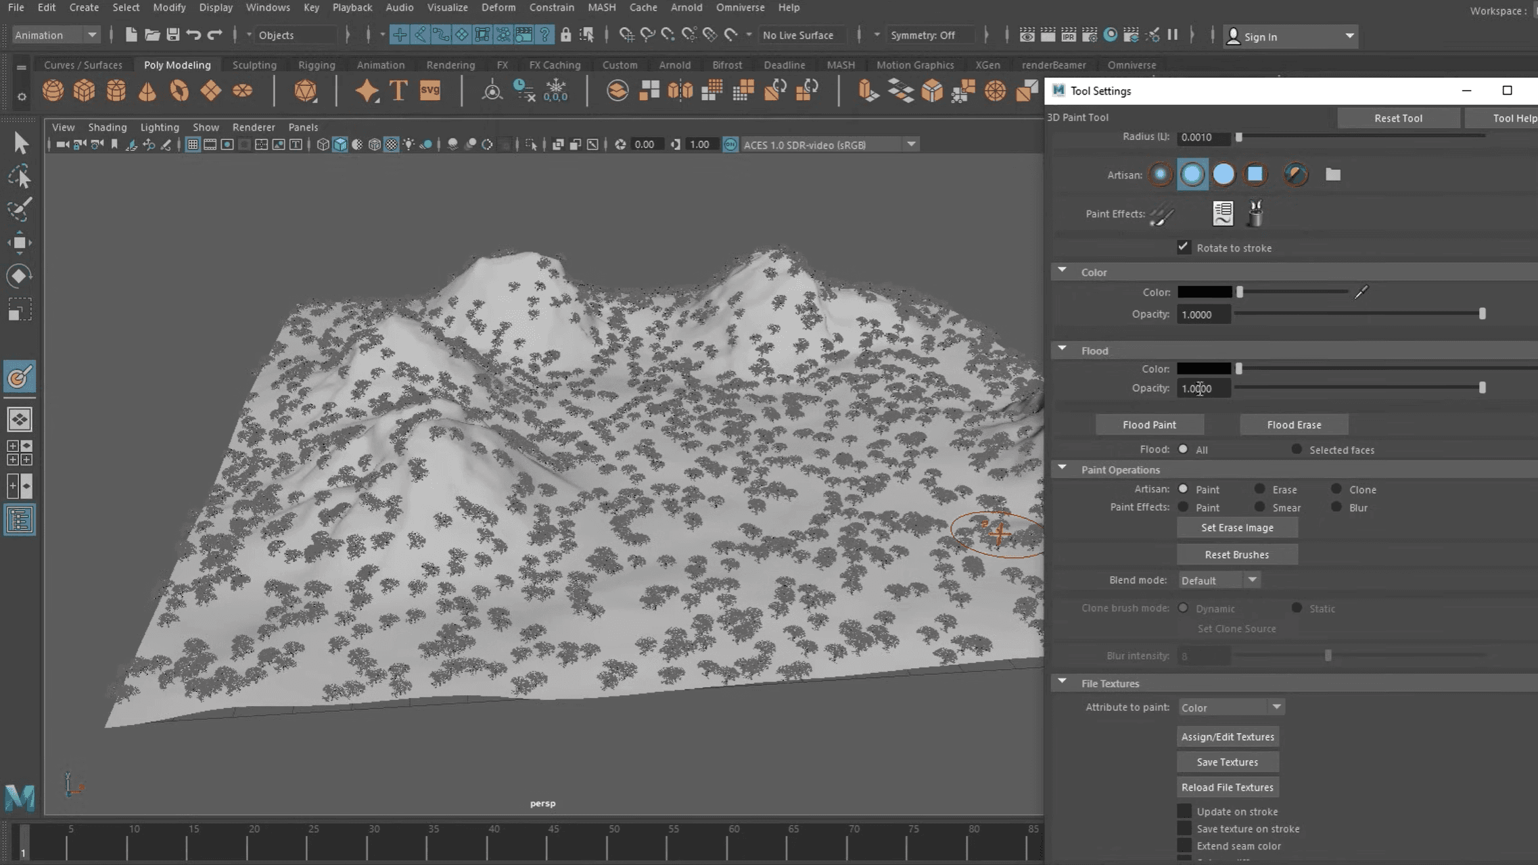
Task: Click the square Artisan brush profile
Action: click(x=1255, y=174)
